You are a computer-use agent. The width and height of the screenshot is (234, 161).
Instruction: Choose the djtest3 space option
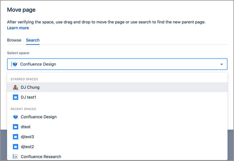click(28, 137)
